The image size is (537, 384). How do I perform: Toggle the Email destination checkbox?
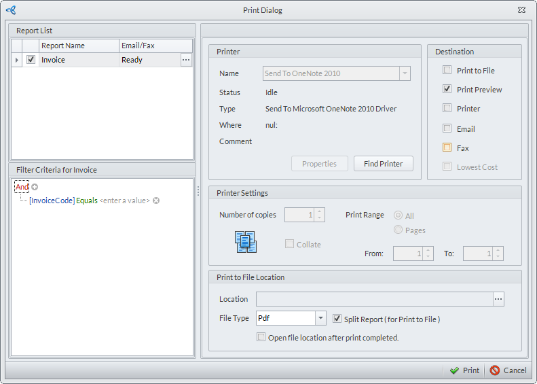pyautogui.click(x=447, y=128)
